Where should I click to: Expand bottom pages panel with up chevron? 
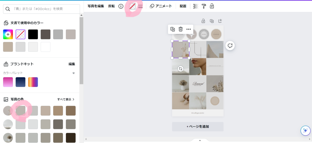pyautogui.click(x=200, y=141)
